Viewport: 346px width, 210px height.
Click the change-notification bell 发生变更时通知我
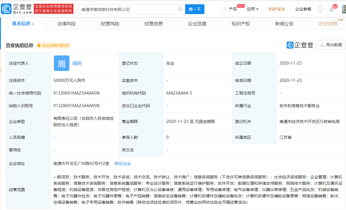[53, 45]
